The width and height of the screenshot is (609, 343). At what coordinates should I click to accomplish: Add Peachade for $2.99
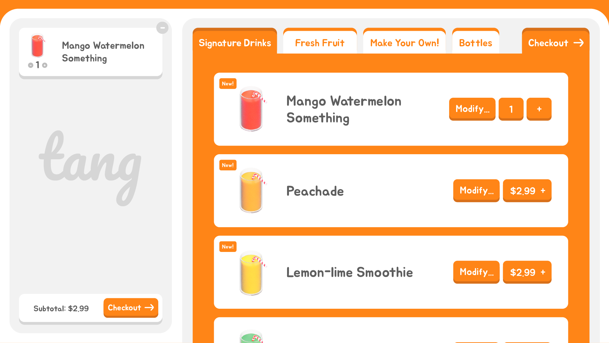coord(527,191)
